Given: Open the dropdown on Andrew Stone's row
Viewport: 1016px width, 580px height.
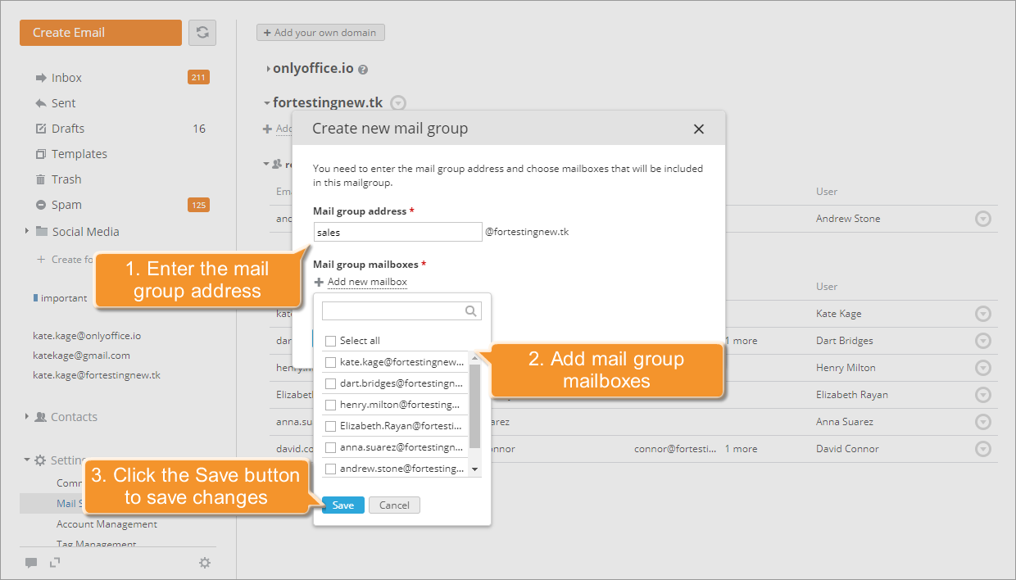Looking at the screenshot, I should point(983,219).
